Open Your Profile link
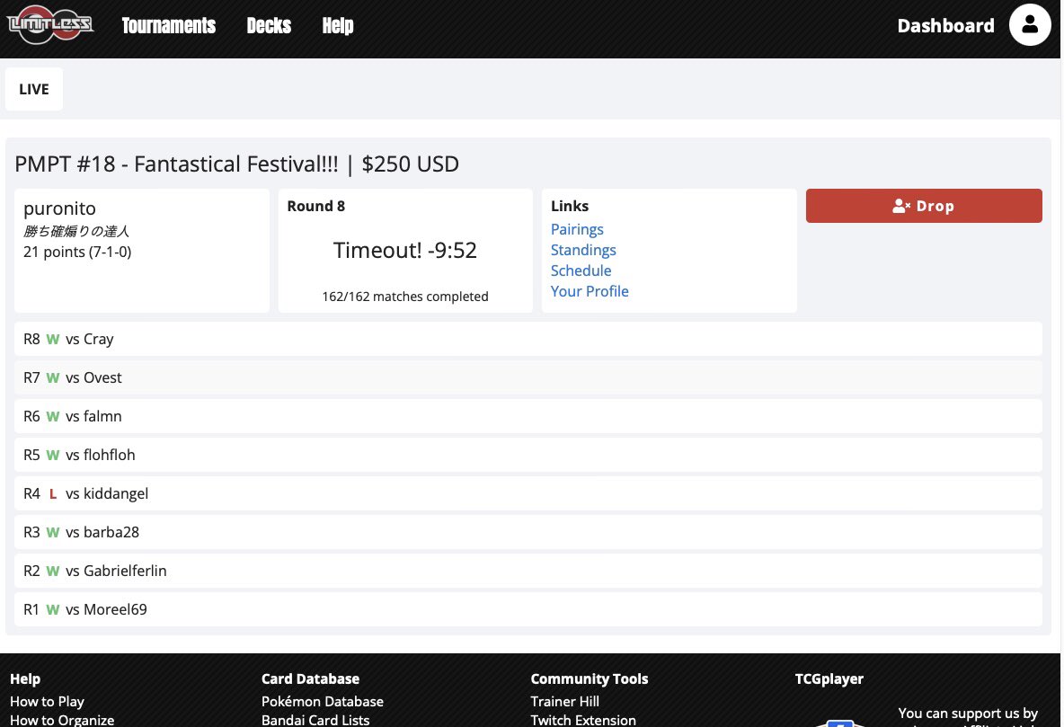1064x727 pixels. click(589, 291)
